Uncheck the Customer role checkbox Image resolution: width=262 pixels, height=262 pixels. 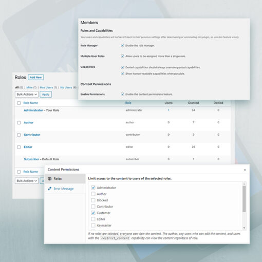pyautogui.click(x=93, y=213)
